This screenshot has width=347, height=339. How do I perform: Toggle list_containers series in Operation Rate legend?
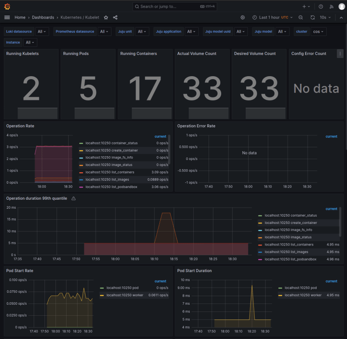pyautogui.click(x=110, y=172)
